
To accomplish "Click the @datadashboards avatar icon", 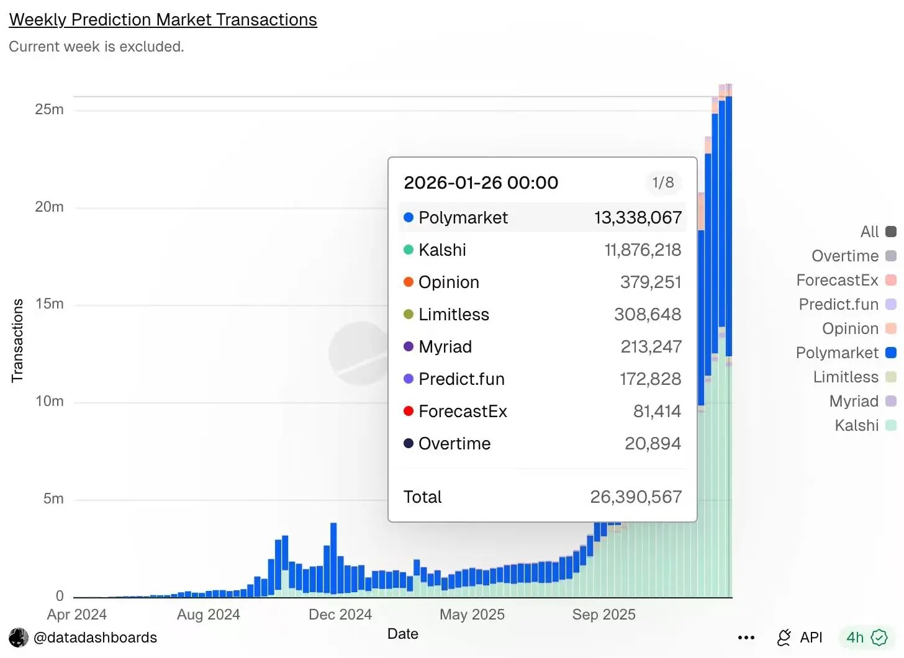I will 18,638.
